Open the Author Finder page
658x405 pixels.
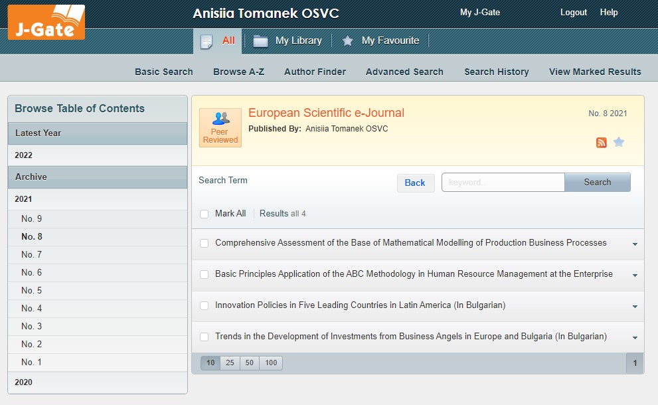(315, 72)
